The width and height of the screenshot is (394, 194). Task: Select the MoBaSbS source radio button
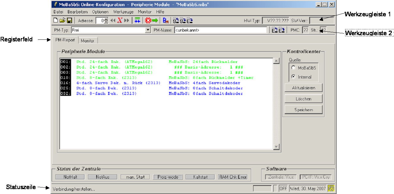coord(294,68)
